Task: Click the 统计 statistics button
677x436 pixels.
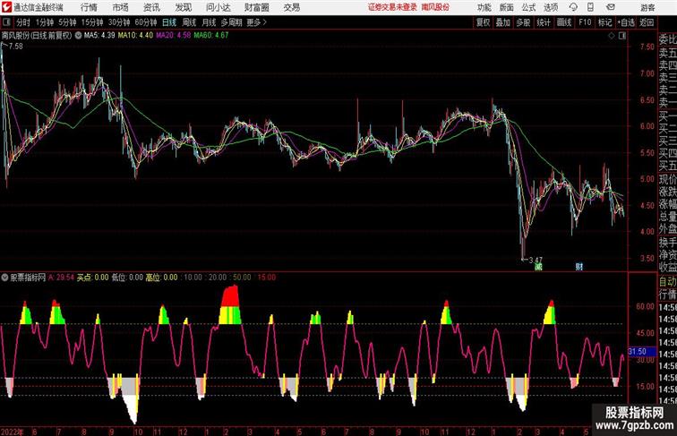Action: pos(544,22)
